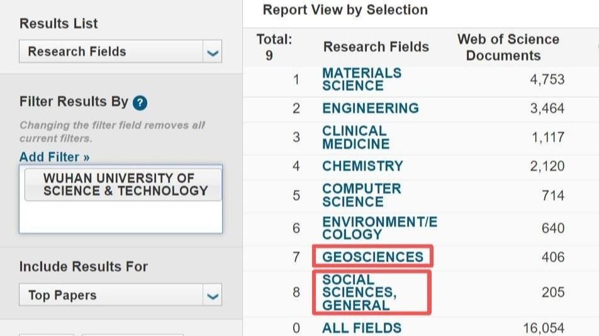Click the Filter Results By help icon
This screenshot has width=599, height=336.
140,102
